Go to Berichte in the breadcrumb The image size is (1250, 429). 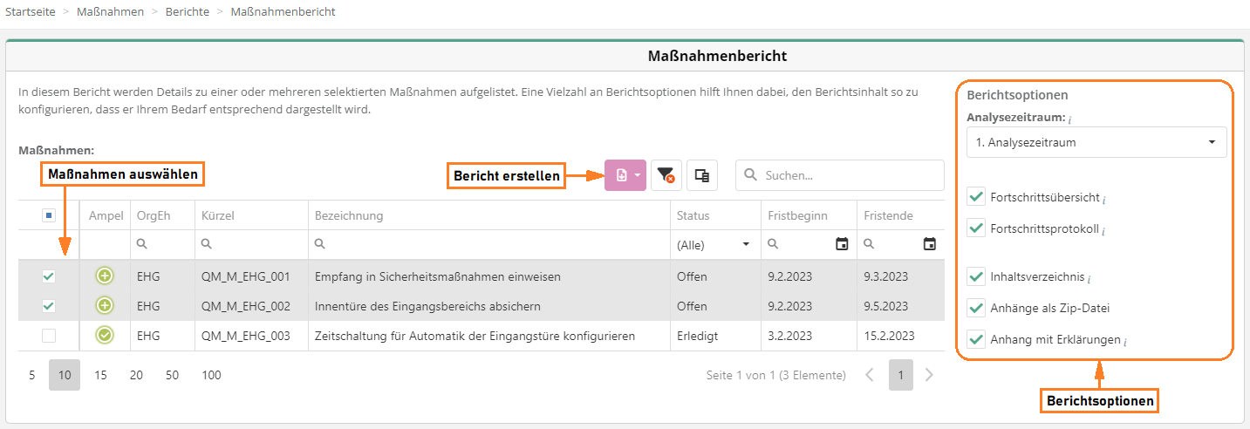[x=188, y=11]
